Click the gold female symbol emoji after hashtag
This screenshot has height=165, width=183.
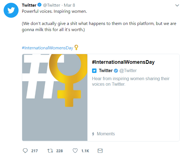coord(76,47)
